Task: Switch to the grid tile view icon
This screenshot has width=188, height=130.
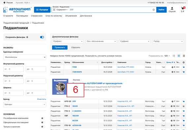Action: [x=184, y=56]
